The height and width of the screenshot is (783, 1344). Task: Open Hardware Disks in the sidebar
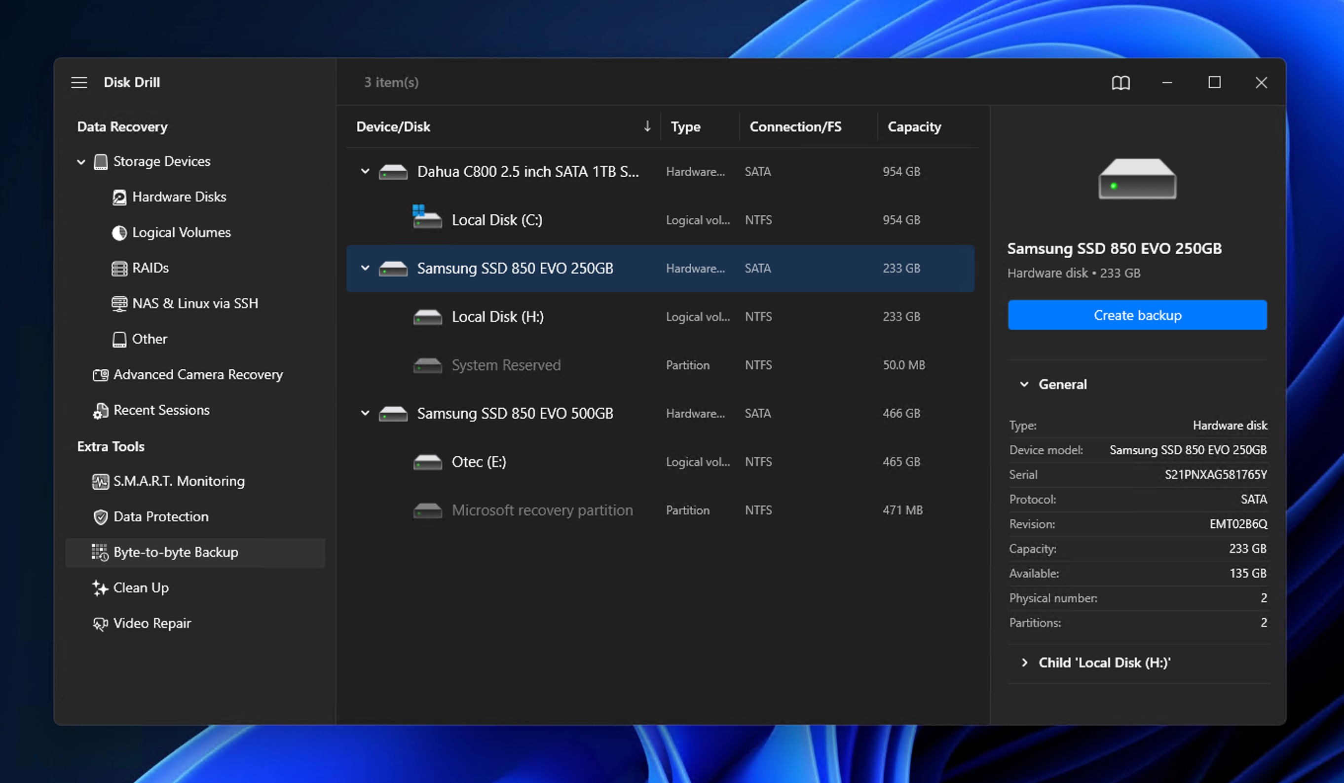pyautogui.click(x=179, y=197)
